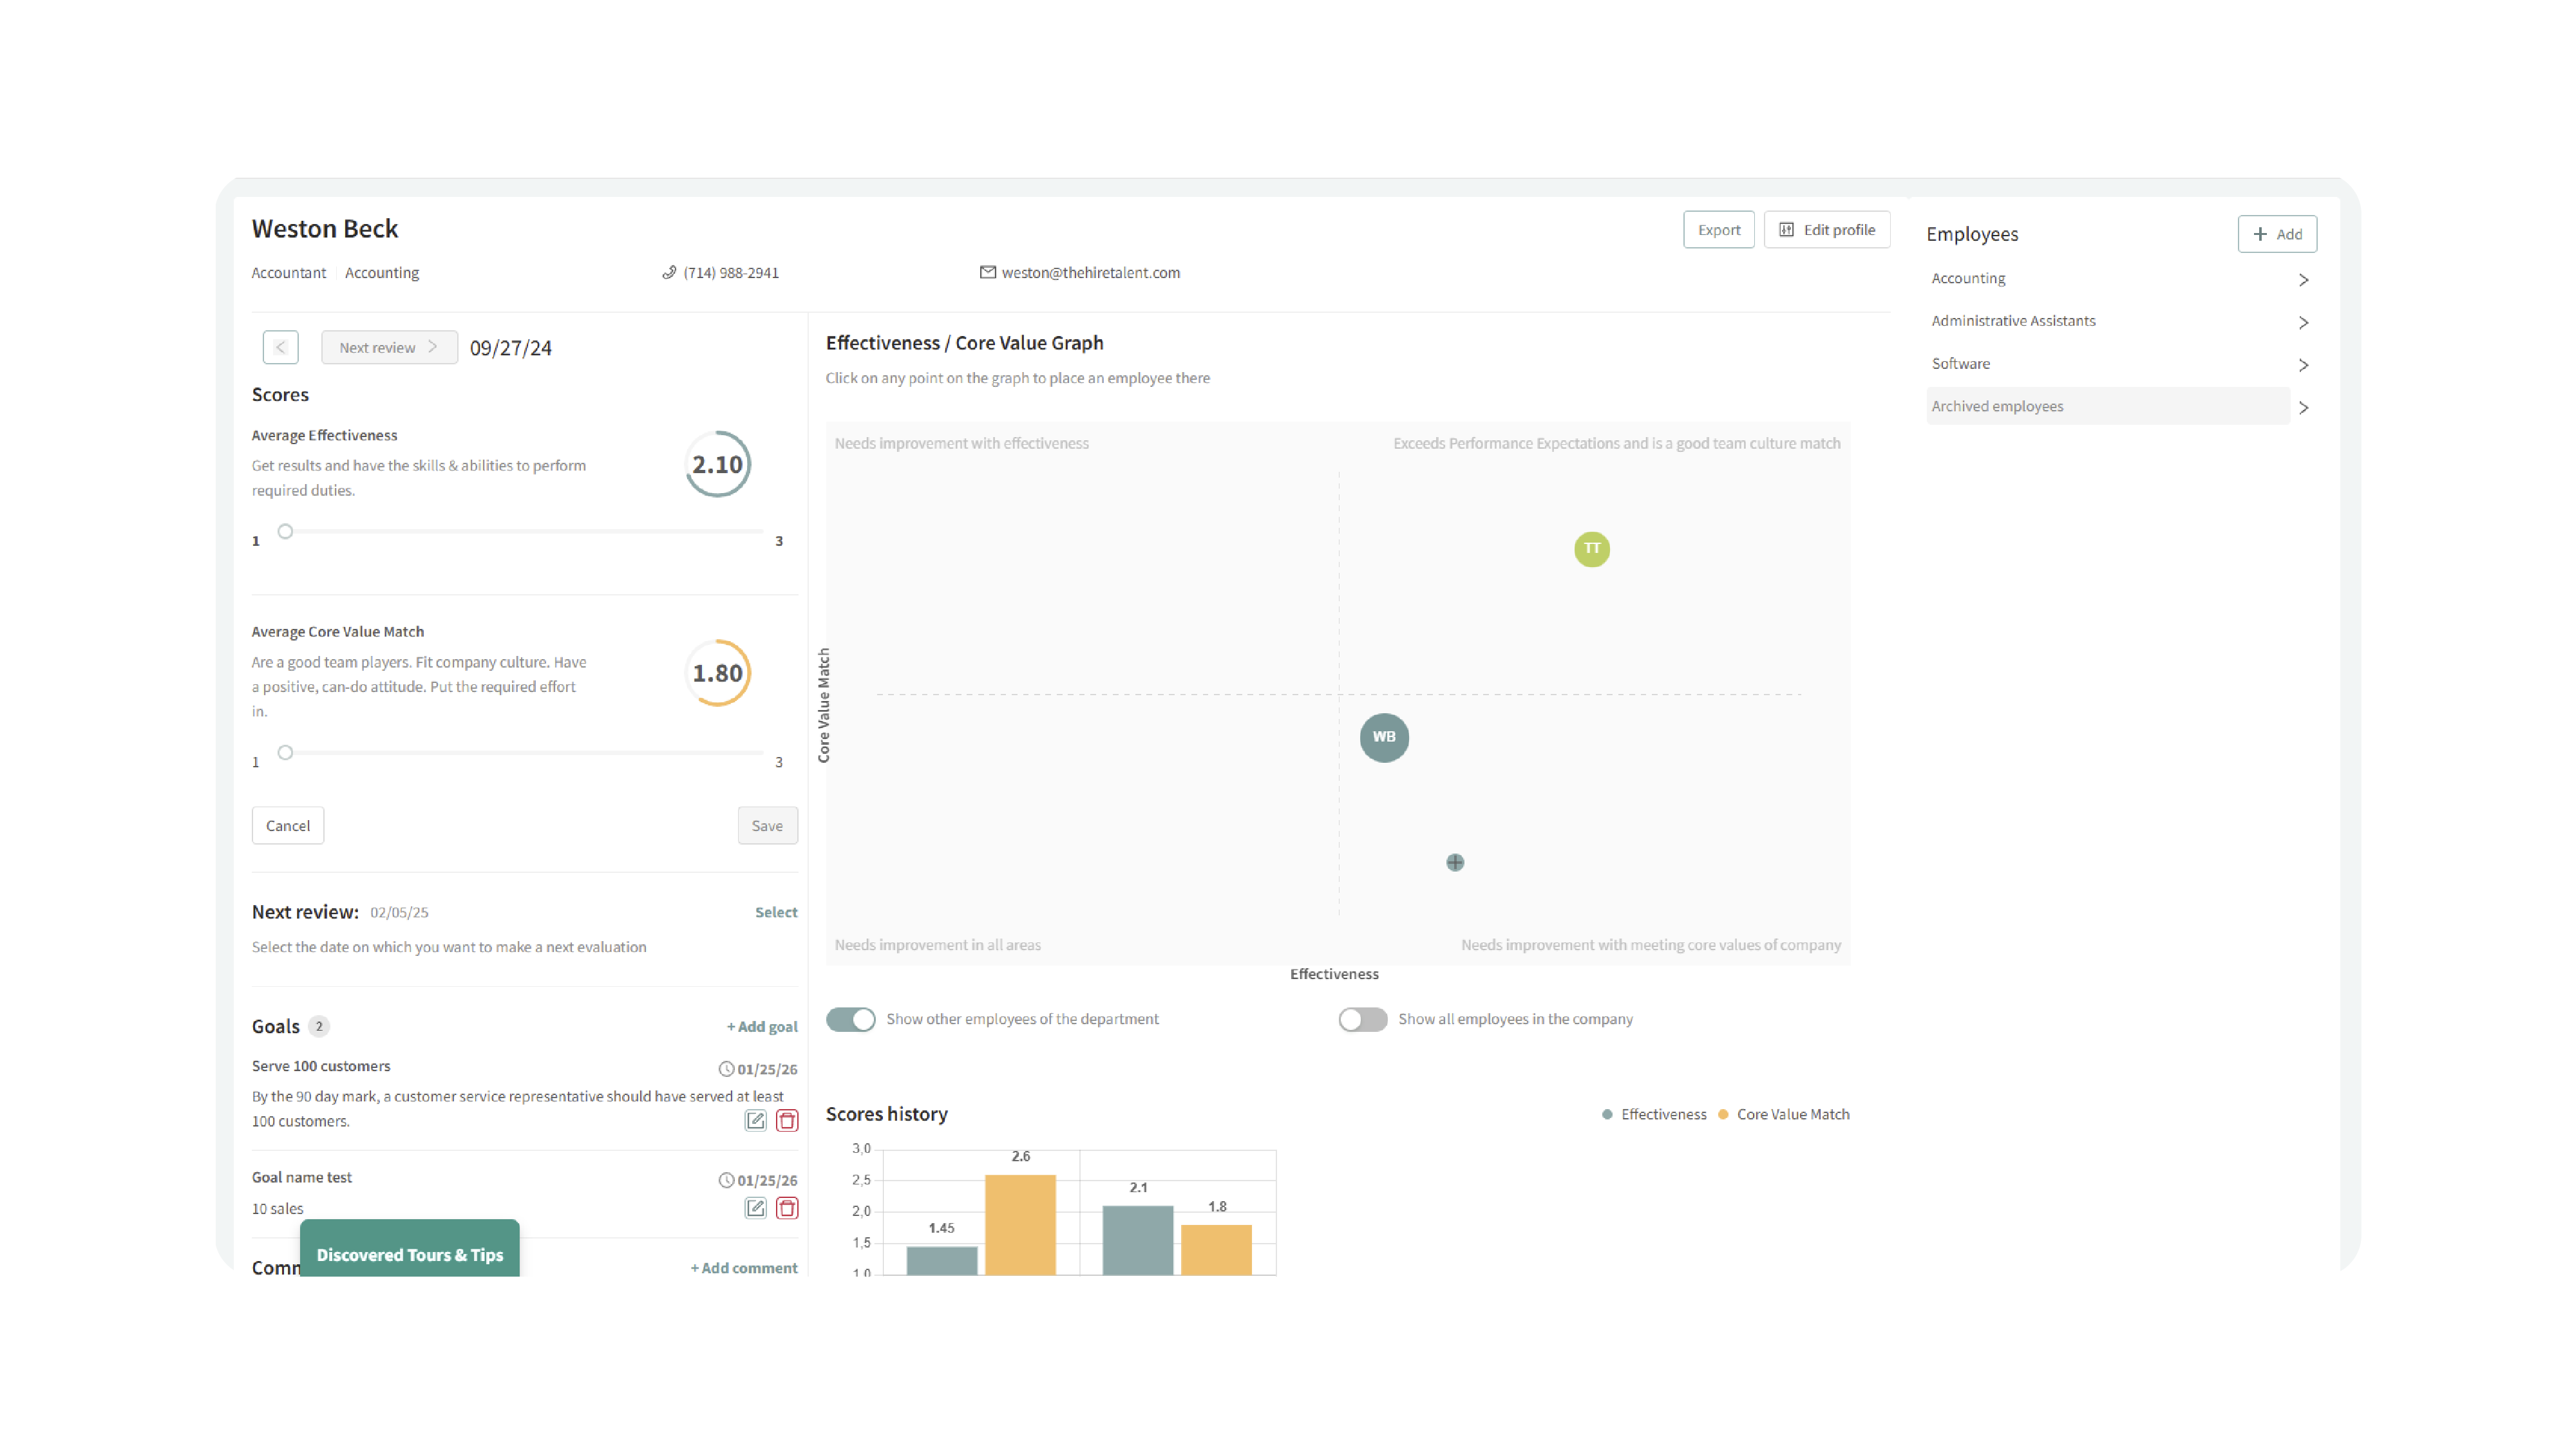Click the Export button

1718,230
